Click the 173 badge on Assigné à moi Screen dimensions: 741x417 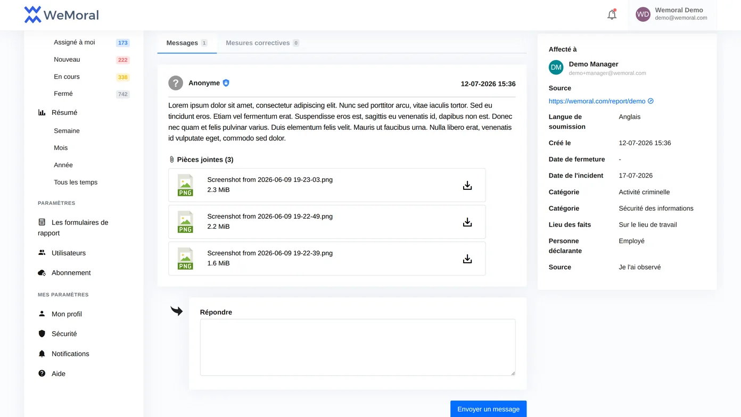pyautogui.click(x=123, y=43)
